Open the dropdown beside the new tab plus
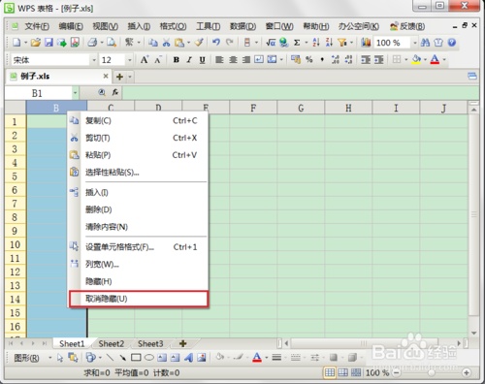Image resolution: width=485 pixels, height=384 pixels. coord(130,77)
